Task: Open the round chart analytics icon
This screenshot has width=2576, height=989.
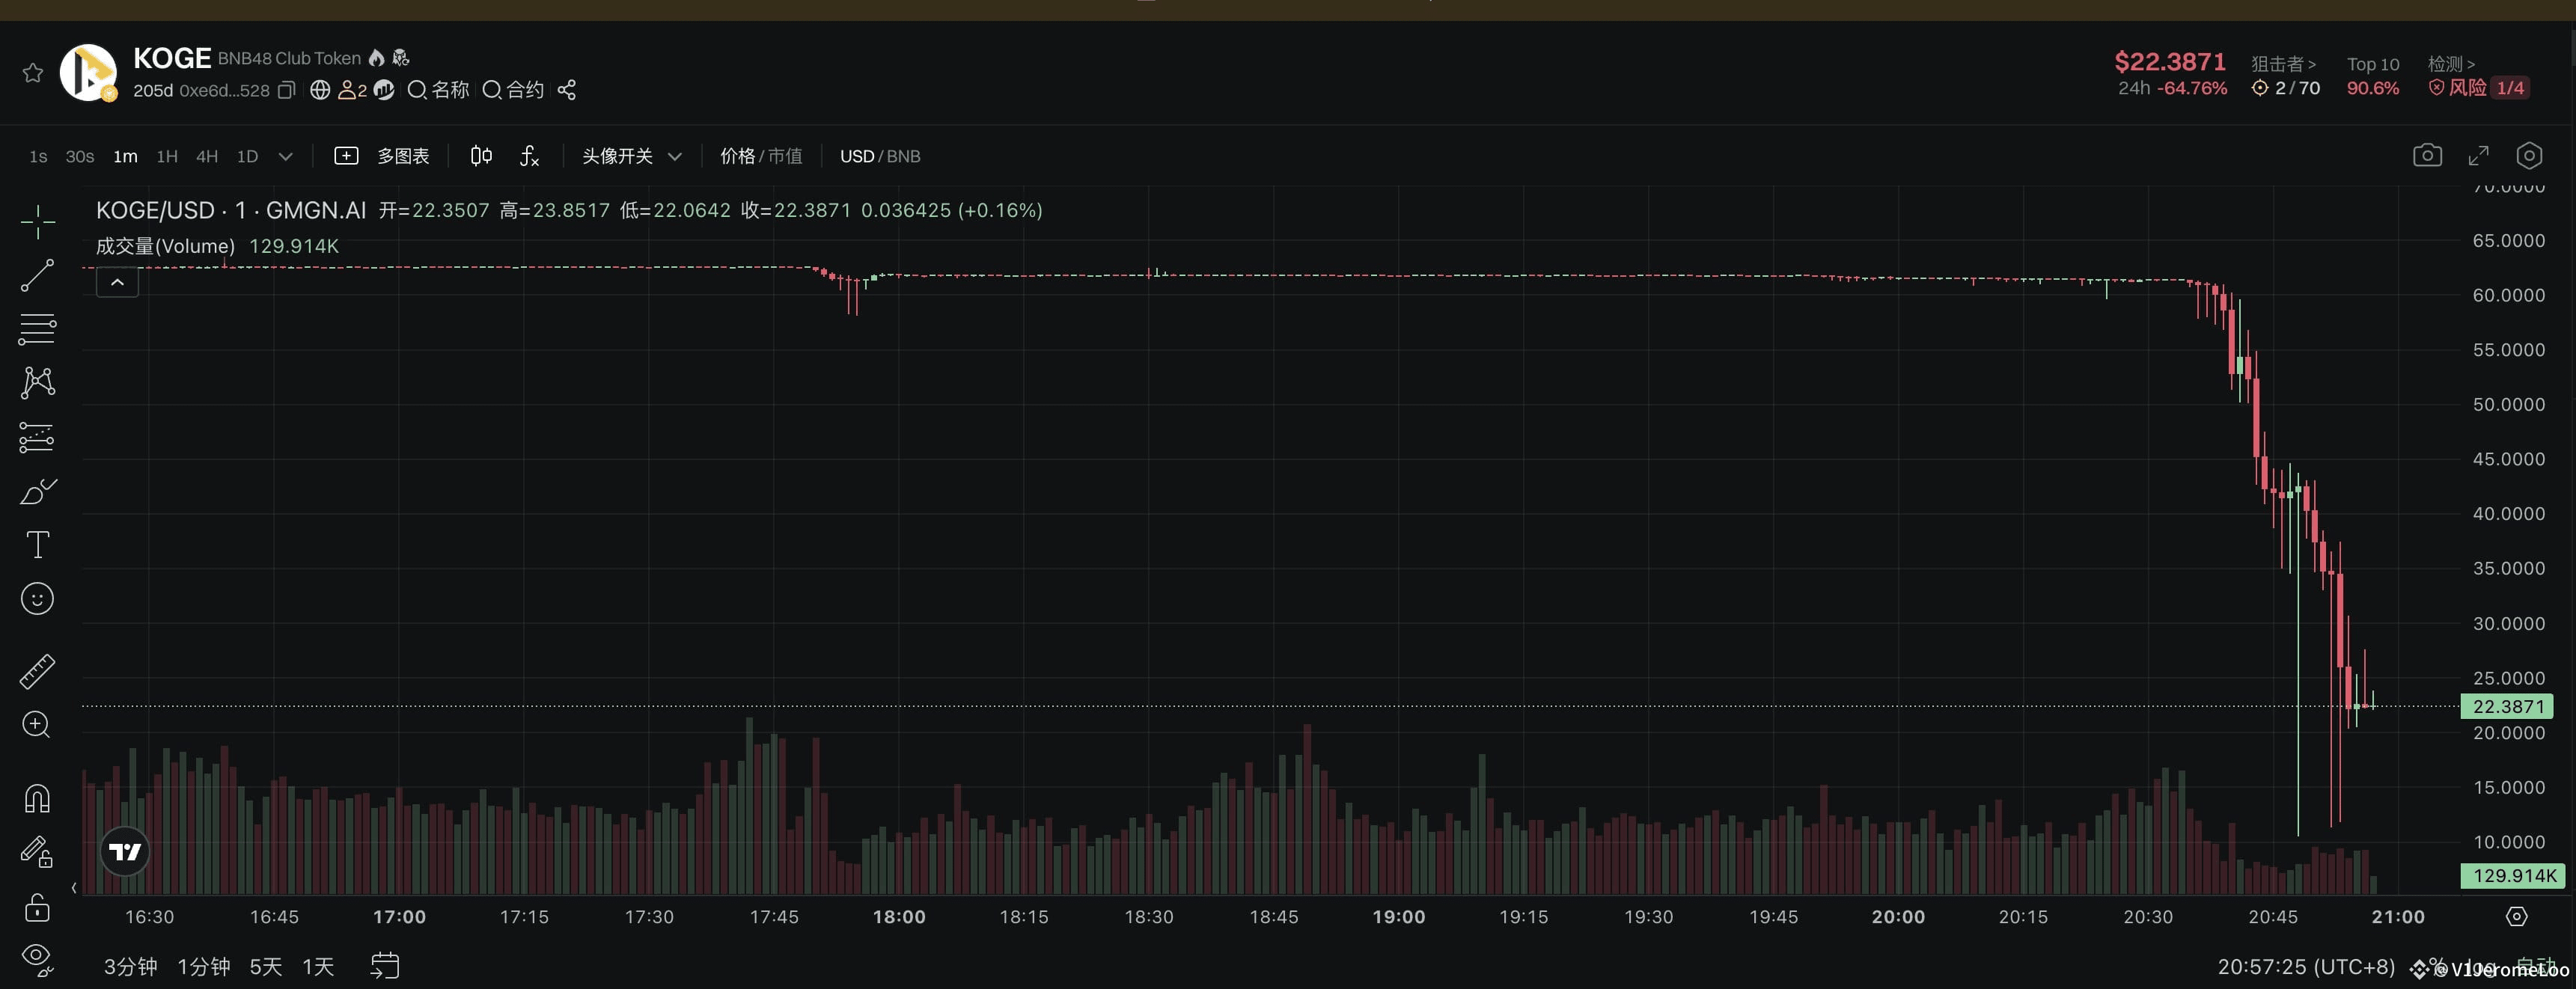Action: 384,90
